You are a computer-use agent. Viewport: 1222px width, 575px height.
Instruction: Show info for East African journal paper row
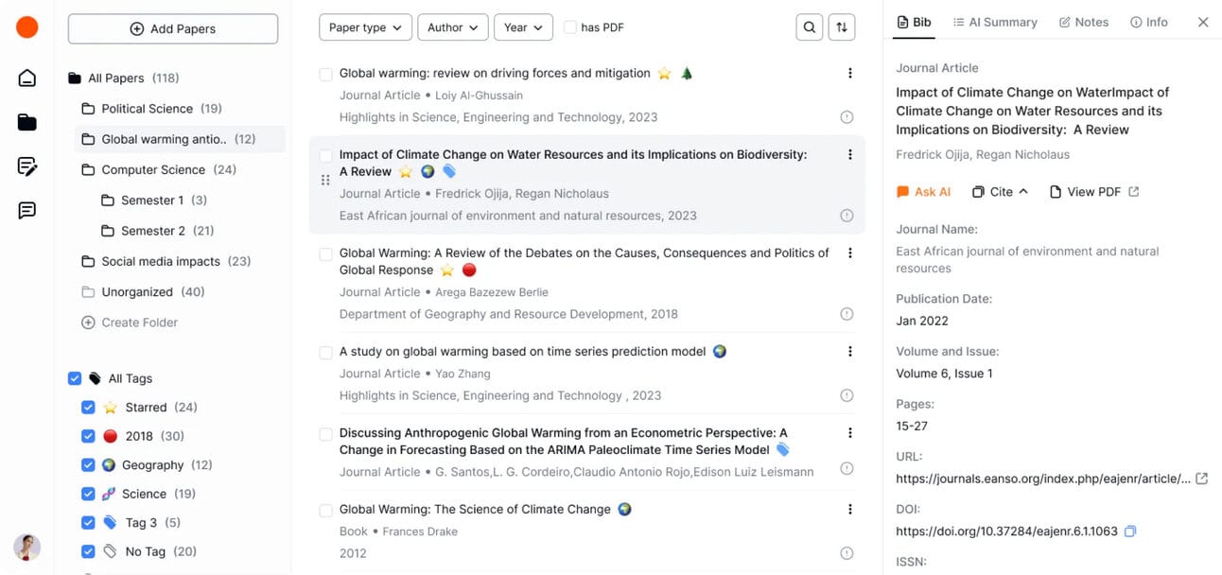[847, 216]
